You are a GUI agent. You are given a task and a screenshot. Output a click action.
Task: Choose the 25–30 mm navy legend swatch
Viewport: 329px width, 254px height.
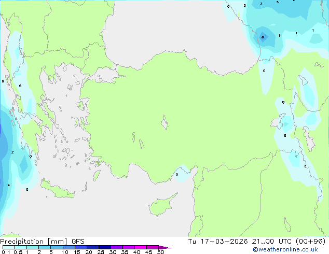tap(105, 247)
